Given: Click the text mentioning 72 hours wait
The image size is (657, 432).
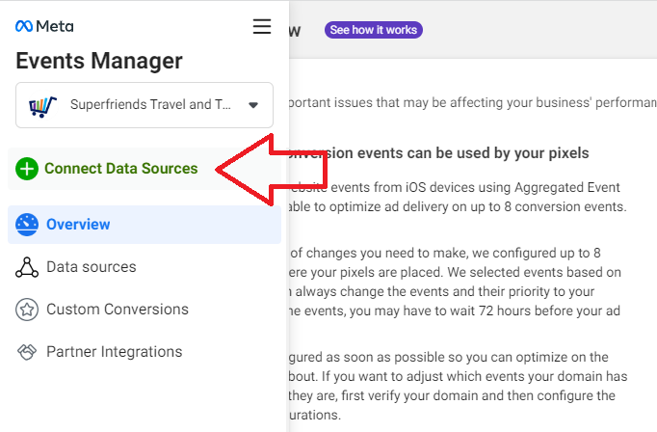Looking at the screenshot, I should pyautogui.click(x=454, y=310).
